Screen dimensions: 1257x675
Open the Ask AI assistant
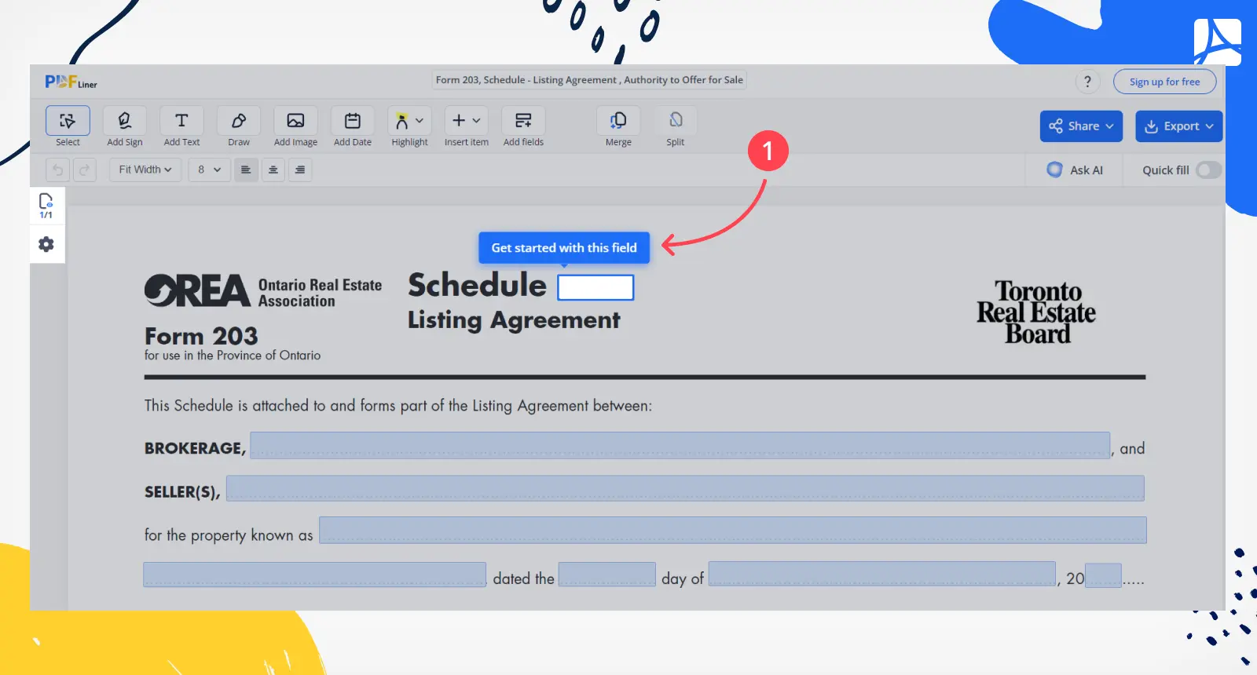click(1075, 170)
